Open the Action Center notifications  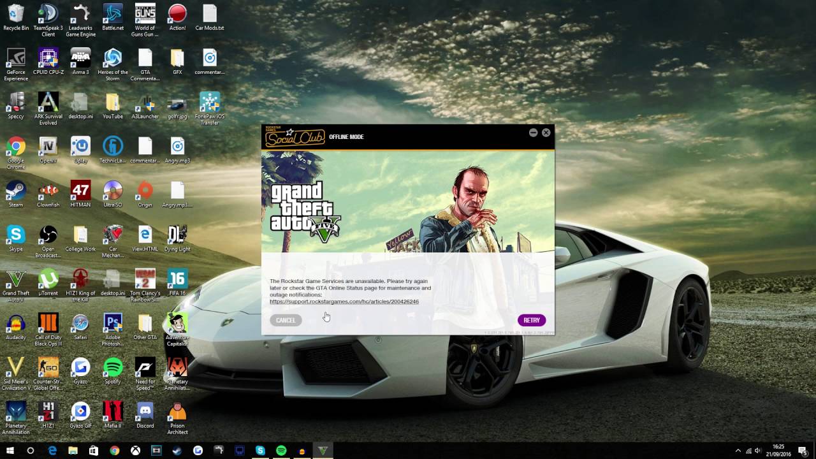(x=803, y=451)
